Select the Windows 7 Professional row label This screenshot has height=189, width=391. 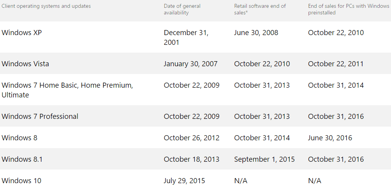(40, 117)
